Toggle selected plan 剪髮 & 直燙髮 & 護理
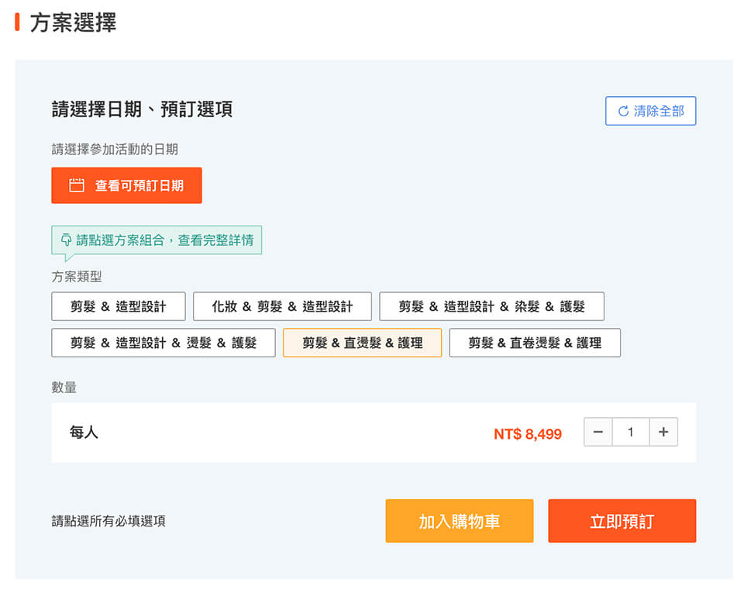744x590 pixels. 363,343
